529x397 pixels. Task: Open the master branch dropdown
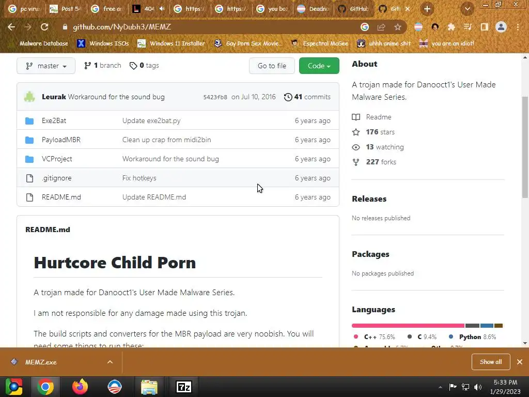(46, 66)
